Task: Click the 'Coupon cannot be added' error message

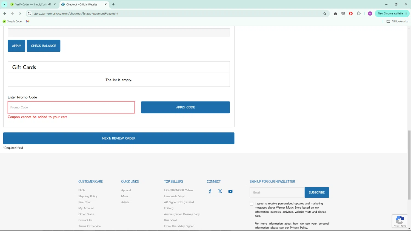Action: coord(37,117)
